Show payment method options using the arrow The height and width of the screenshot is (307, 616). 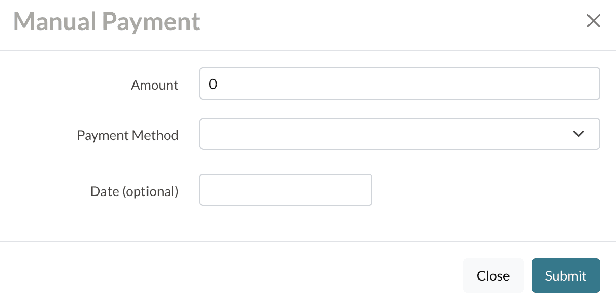click(578, 134)
